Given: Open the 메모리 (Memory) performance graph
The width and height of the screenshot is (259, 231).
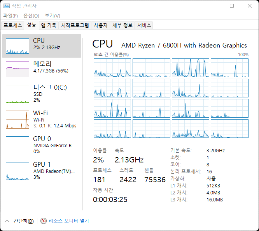Looking at the screenshot, I should coord(17,69).
